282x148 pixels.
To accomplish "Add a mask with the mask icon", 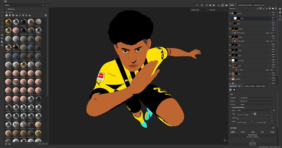I will [261, 9].
